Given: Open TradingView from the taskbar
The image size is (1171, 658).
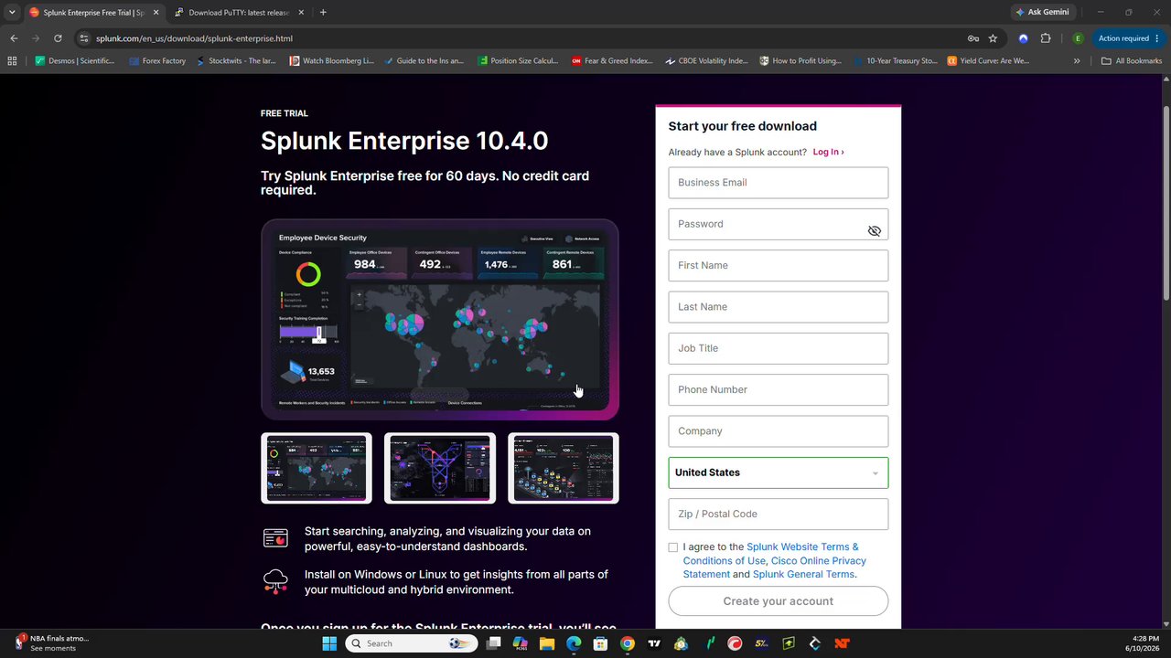Looking at the screenshot, I should pyautogui.click(x=654, y=643).
